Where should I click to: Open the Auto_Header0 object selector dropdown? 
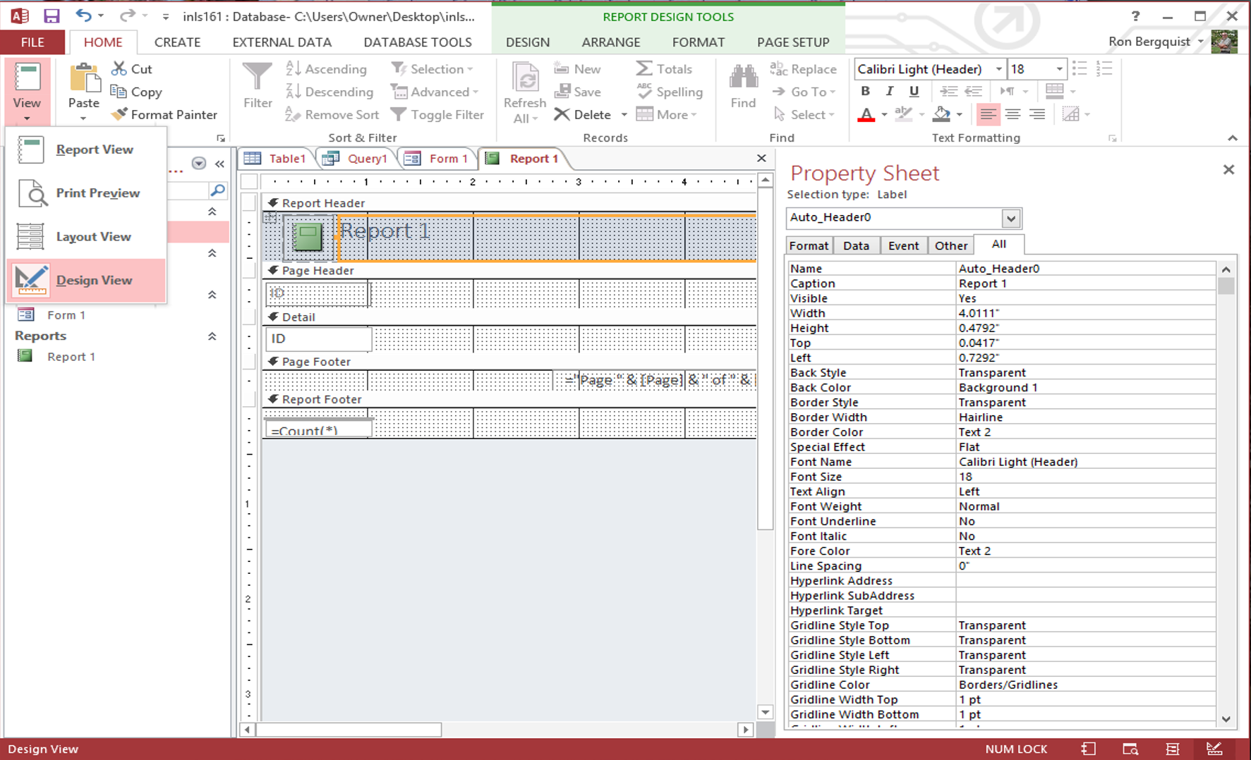tap(1010, 218)
